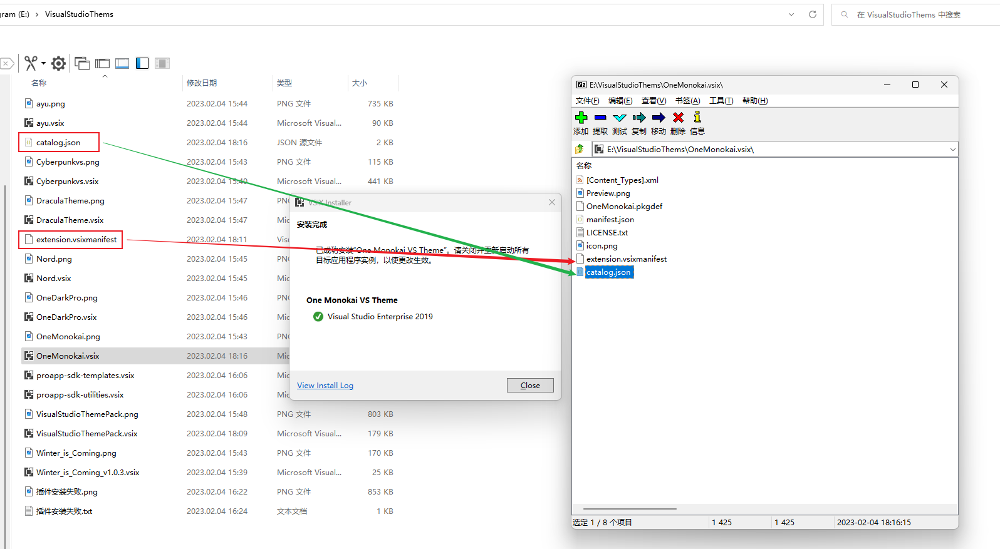Click Close in the VSIX Installer dialog
1000x549 pixels.
pyautogui.click(x=530, y=386)
